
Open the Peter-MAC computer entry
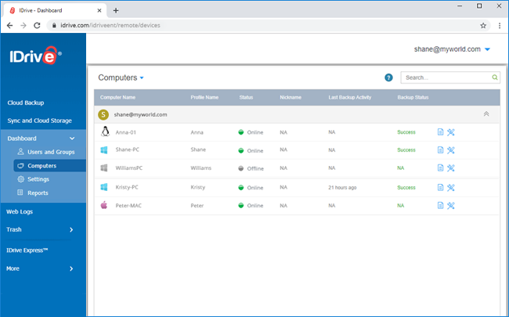coord(128,206)
